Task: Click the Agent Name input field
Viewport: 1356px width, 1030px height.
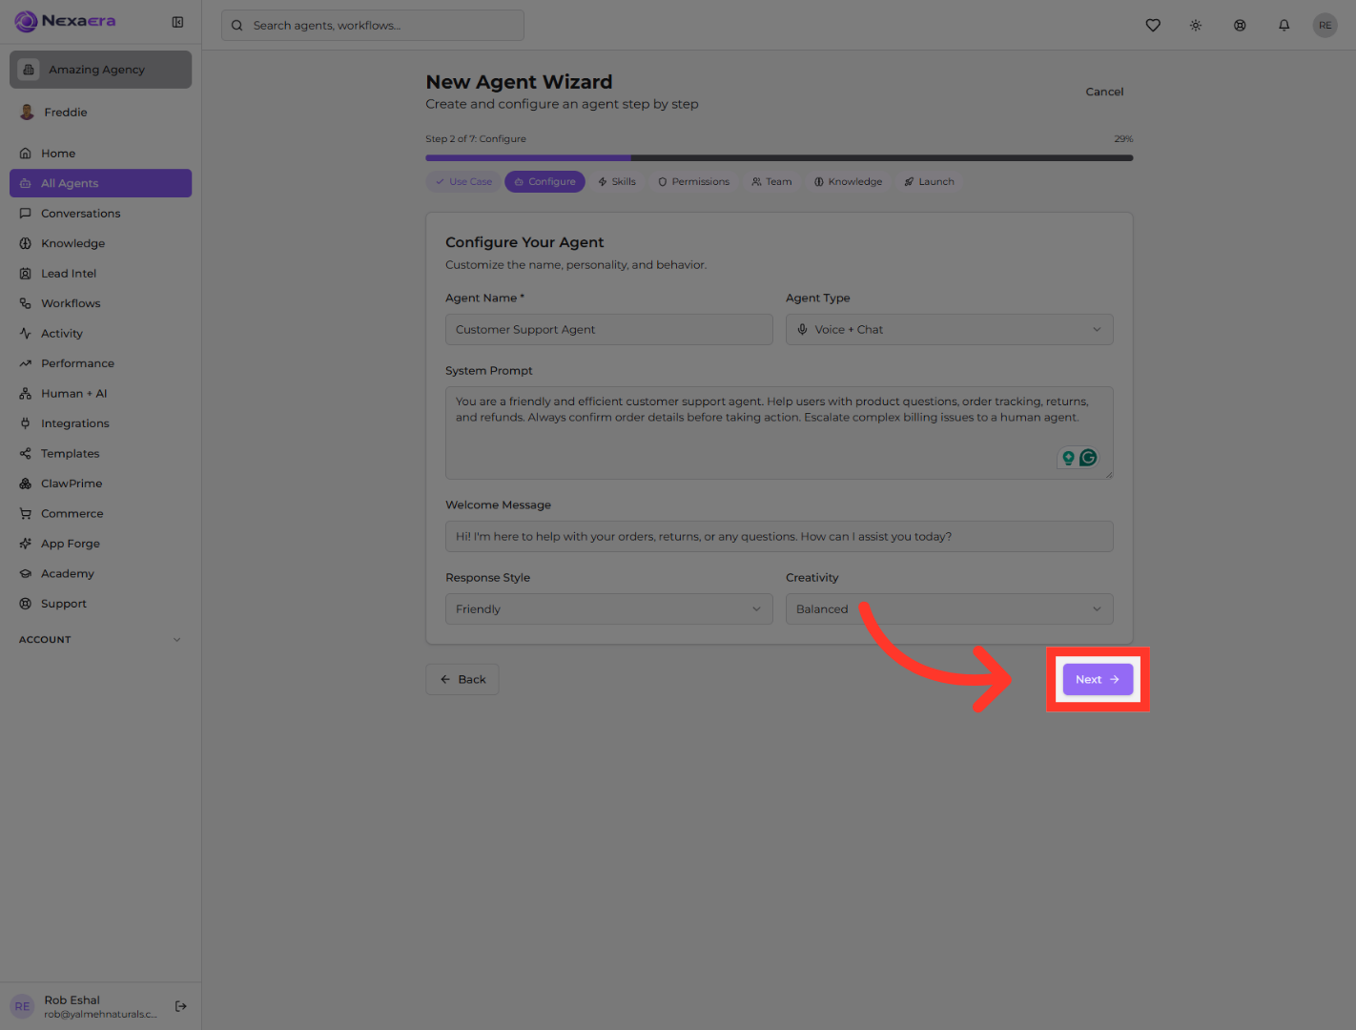Action: point(608,330)
